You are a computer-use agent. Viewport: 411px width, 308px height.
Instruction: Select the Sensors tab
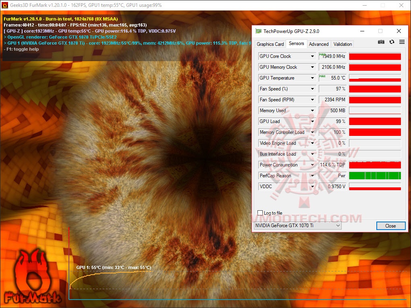click(297, 43)
